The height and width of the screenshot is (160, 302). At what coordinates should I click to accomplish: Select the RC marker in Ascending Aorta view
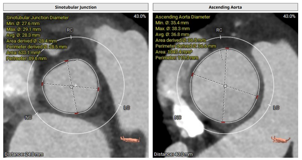pyautogui.click(x=219, y=30)
